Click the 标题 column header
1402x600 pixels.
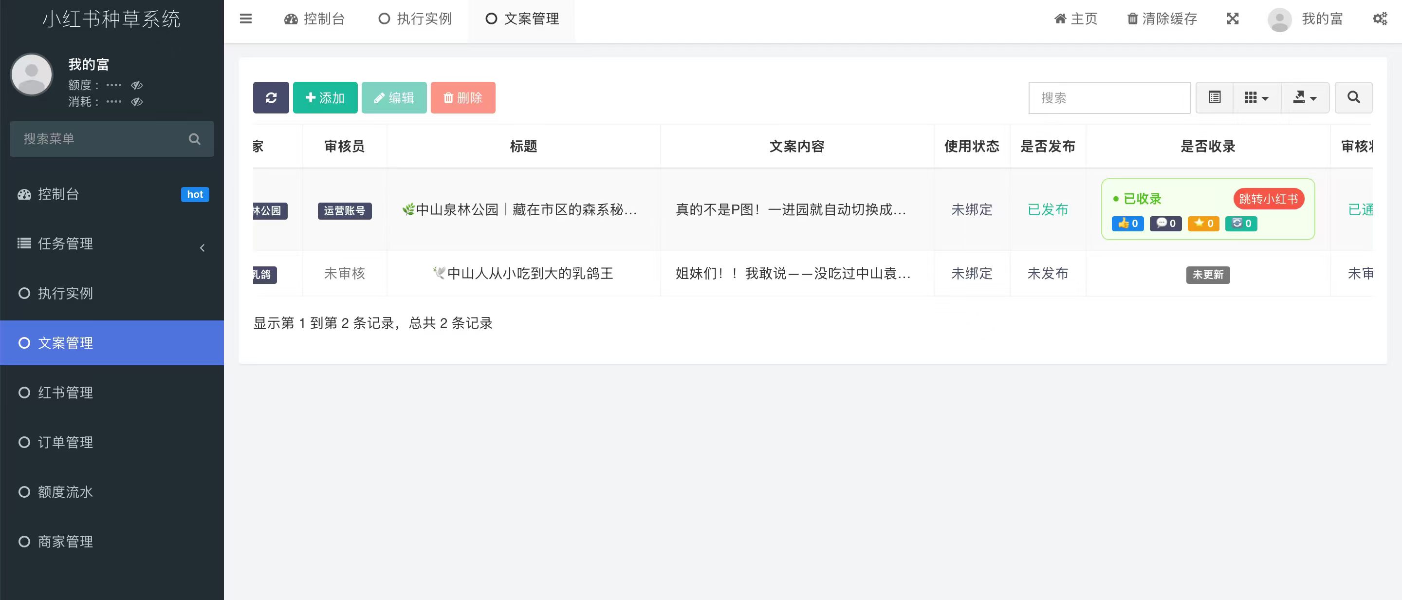tap(524, 146)
